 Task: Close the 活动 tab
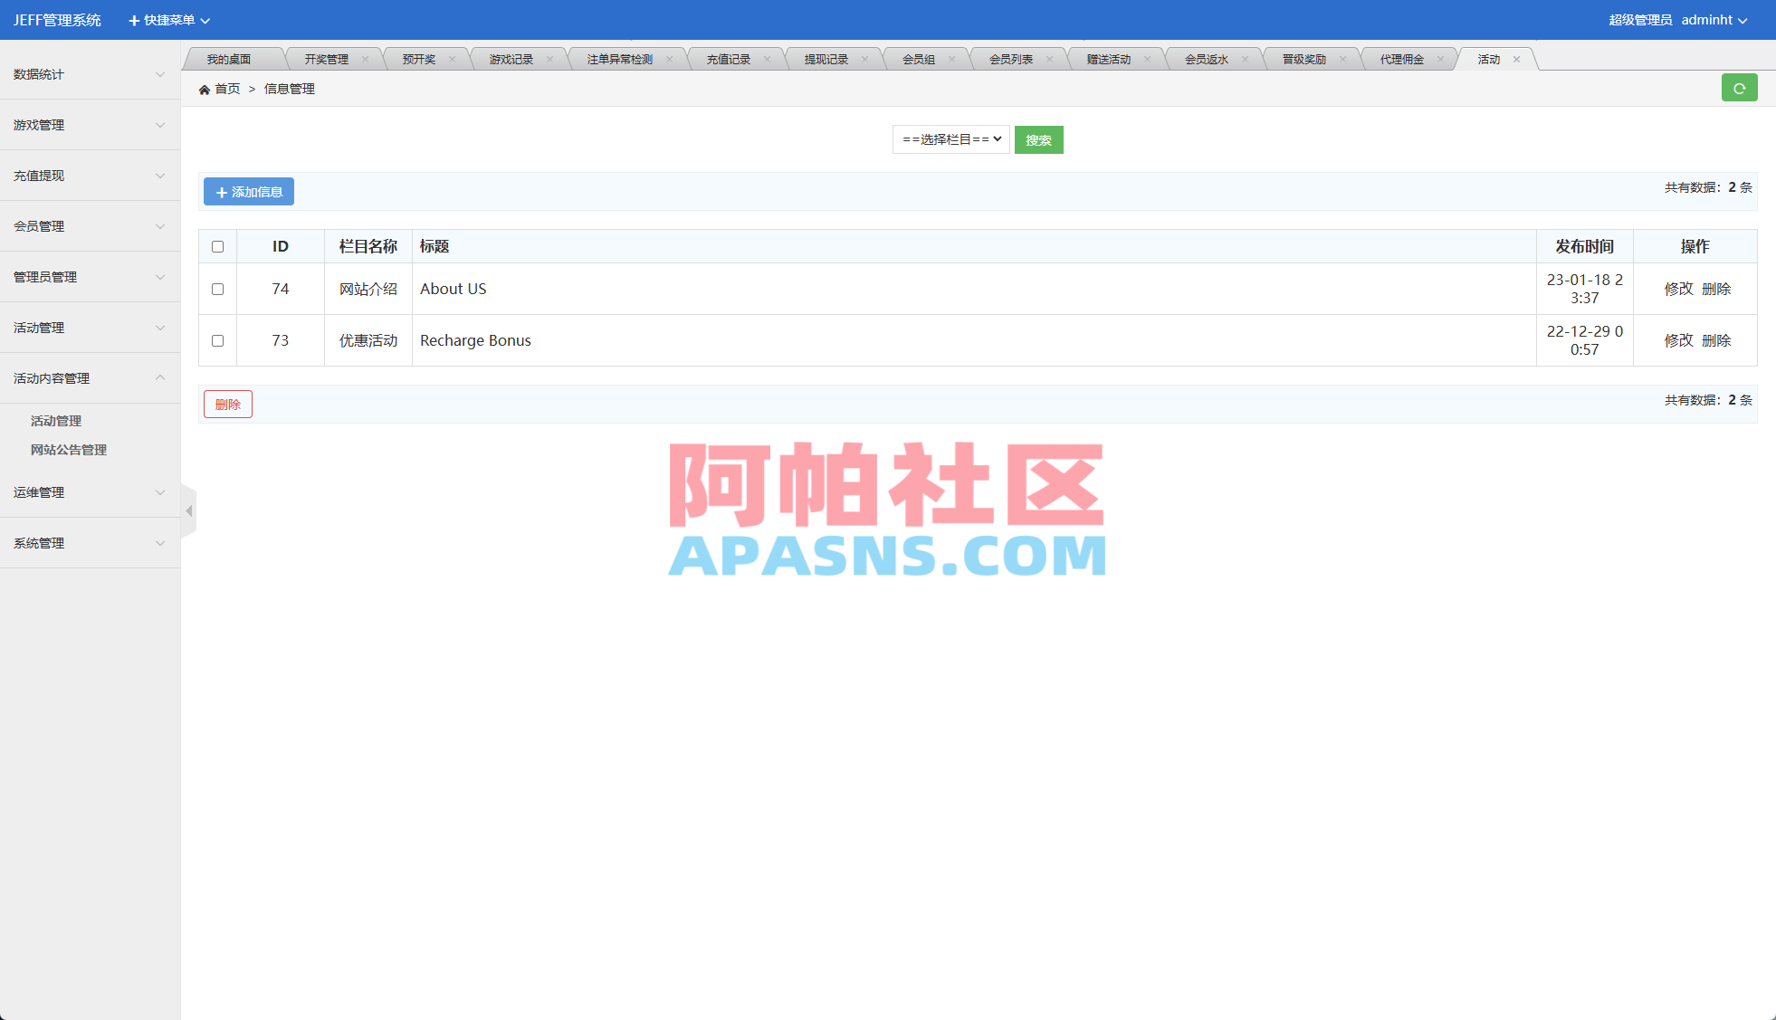point(1515,58)
